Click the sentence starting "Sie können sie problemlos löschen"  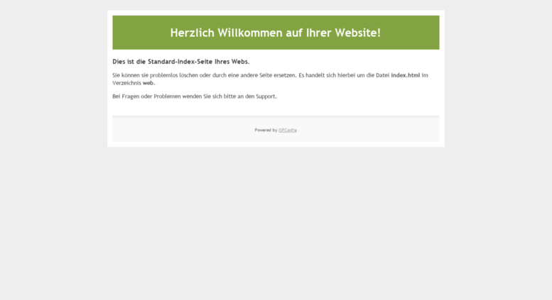(205, 75)
